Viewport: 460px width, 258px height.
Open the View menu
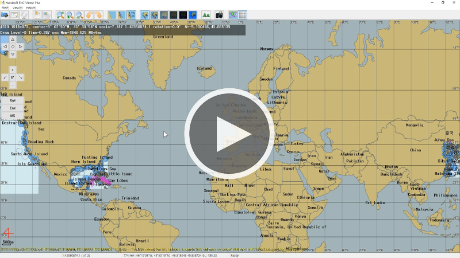(x=17, y=7)
